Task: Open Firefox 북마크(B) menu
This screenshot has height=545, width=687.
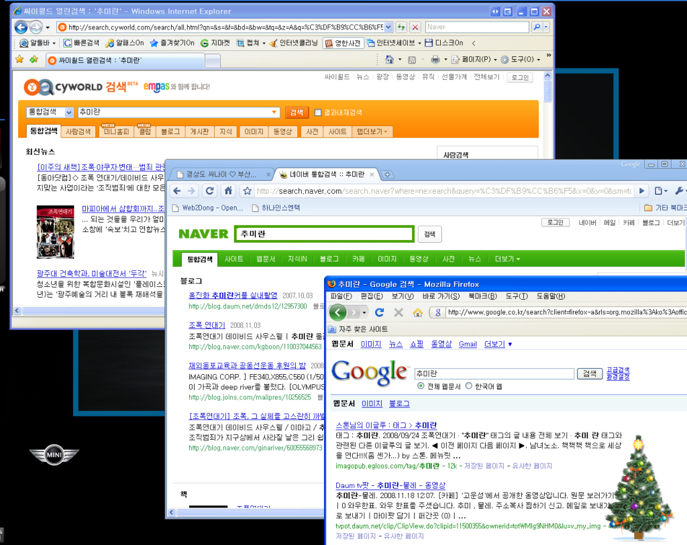Action: click(482, 296)
